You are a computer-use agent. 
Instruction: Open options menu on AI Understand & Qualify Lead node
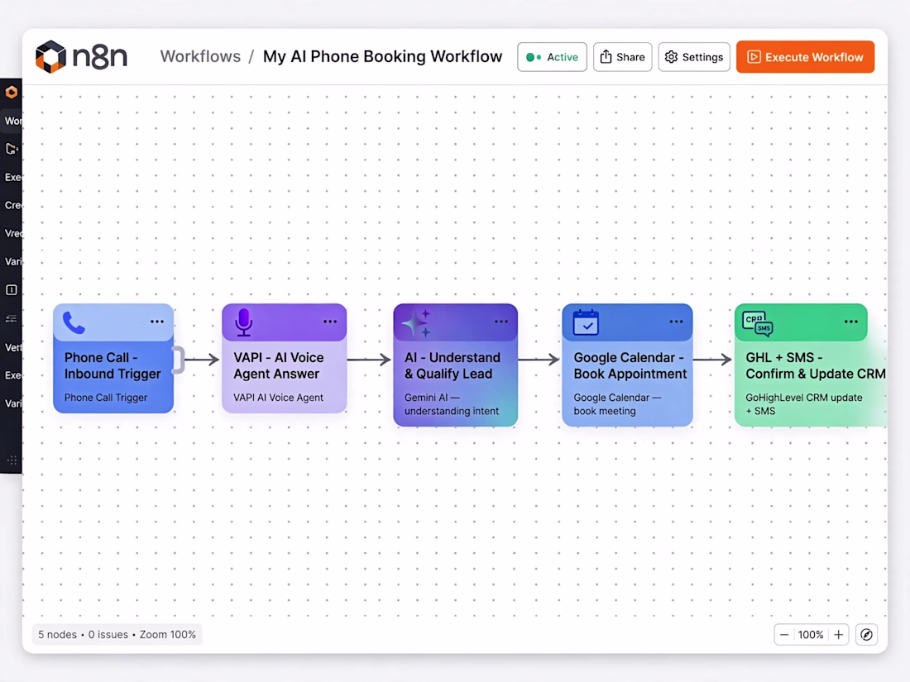point(501,322)
